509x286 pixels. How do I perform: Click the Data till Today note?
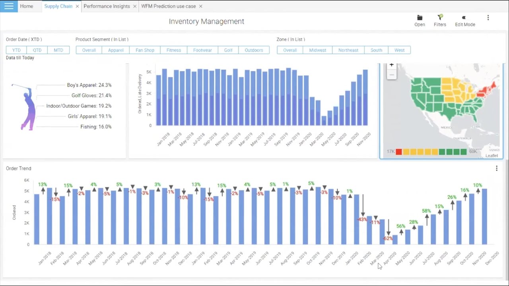[x=20, y=58]
